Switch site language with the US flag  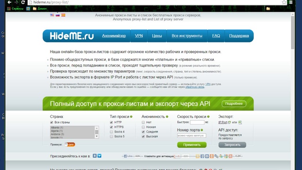(52, 15)
